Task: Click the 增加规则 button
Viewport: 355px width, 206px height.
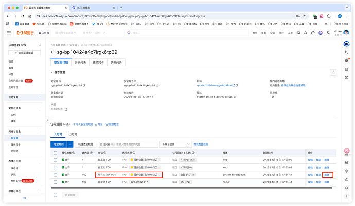Action: coord(59,145)
